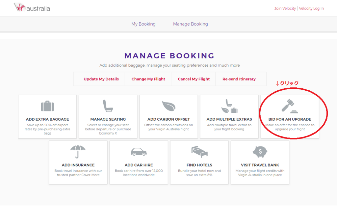This screenshot has height=213, width=337.
Task: Click the umbrella icon for insurance
Action: 78,152
